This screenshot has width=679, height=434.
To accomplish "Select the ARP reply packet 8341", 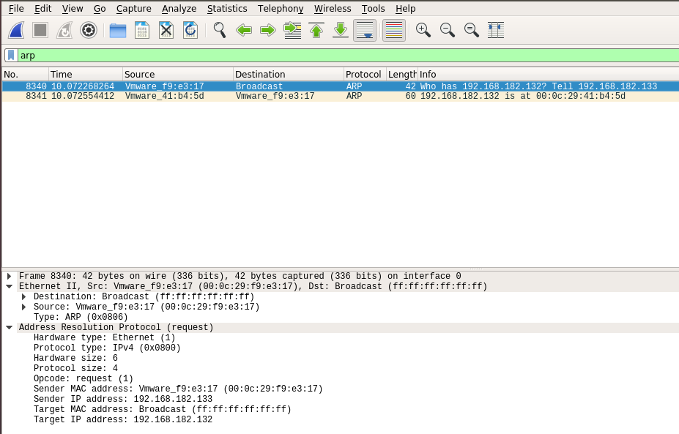I will click(x=220, y=96).
